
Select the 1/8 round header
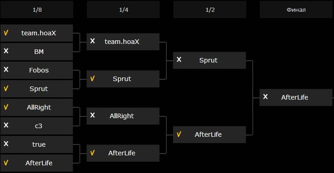[37, 10]
